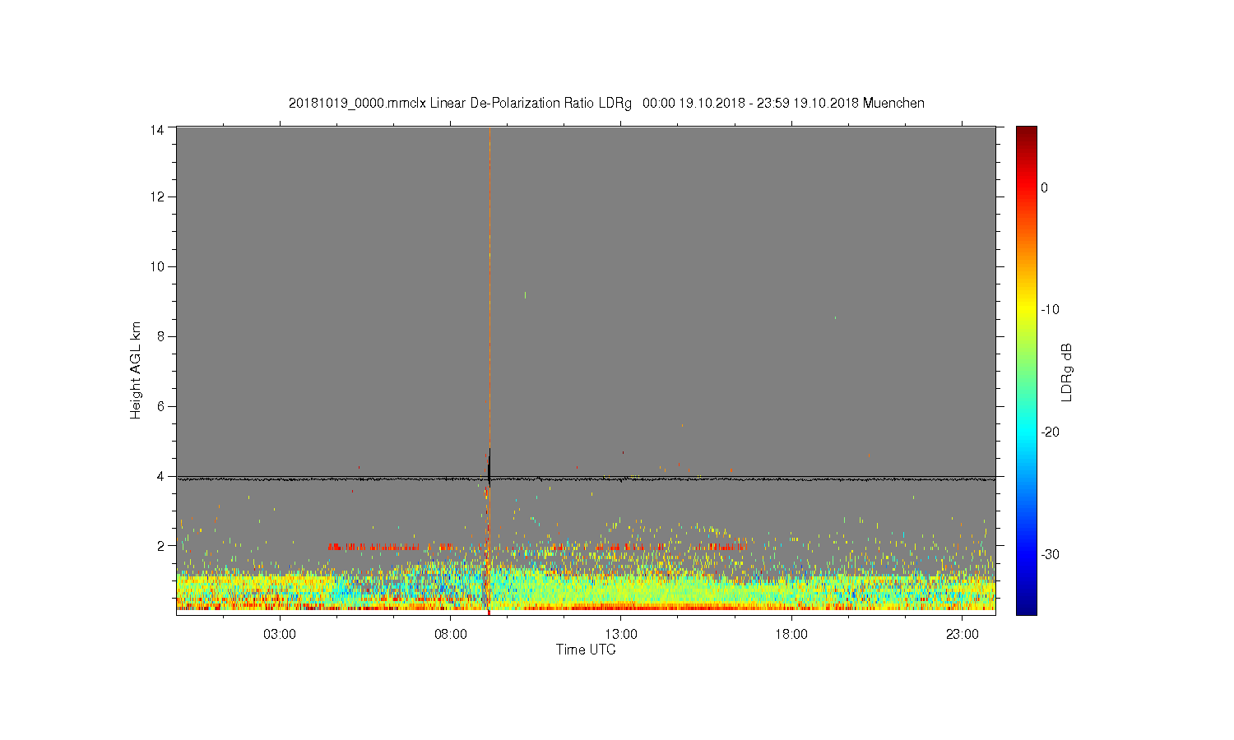This screenshot has width=1234, height=740.
Task: Click the 18:00 time tick label
Action: [x=791, y=635]
